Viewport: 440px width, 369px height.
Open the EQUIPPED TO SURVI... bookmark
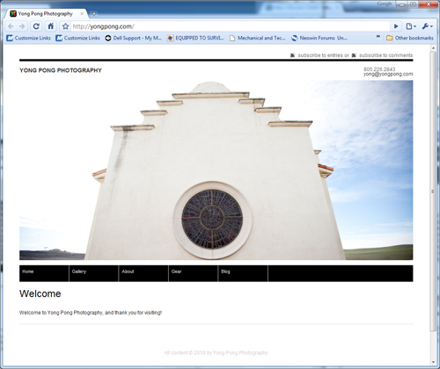(195, 38)
